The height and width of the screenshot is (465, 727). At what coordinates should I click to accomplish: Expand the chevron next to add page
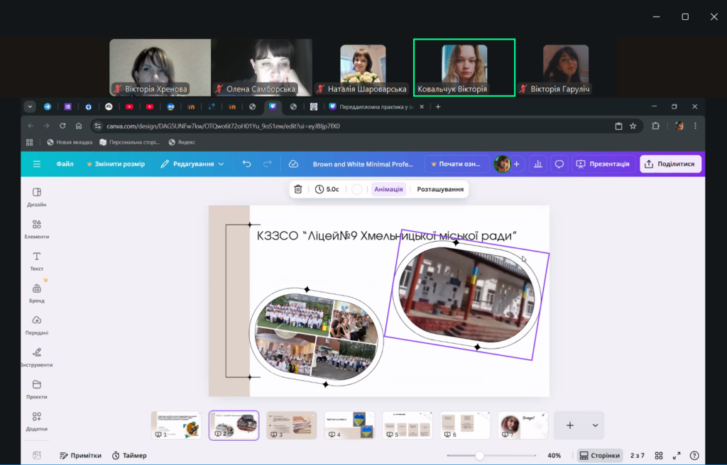click(x=595, y=425)
